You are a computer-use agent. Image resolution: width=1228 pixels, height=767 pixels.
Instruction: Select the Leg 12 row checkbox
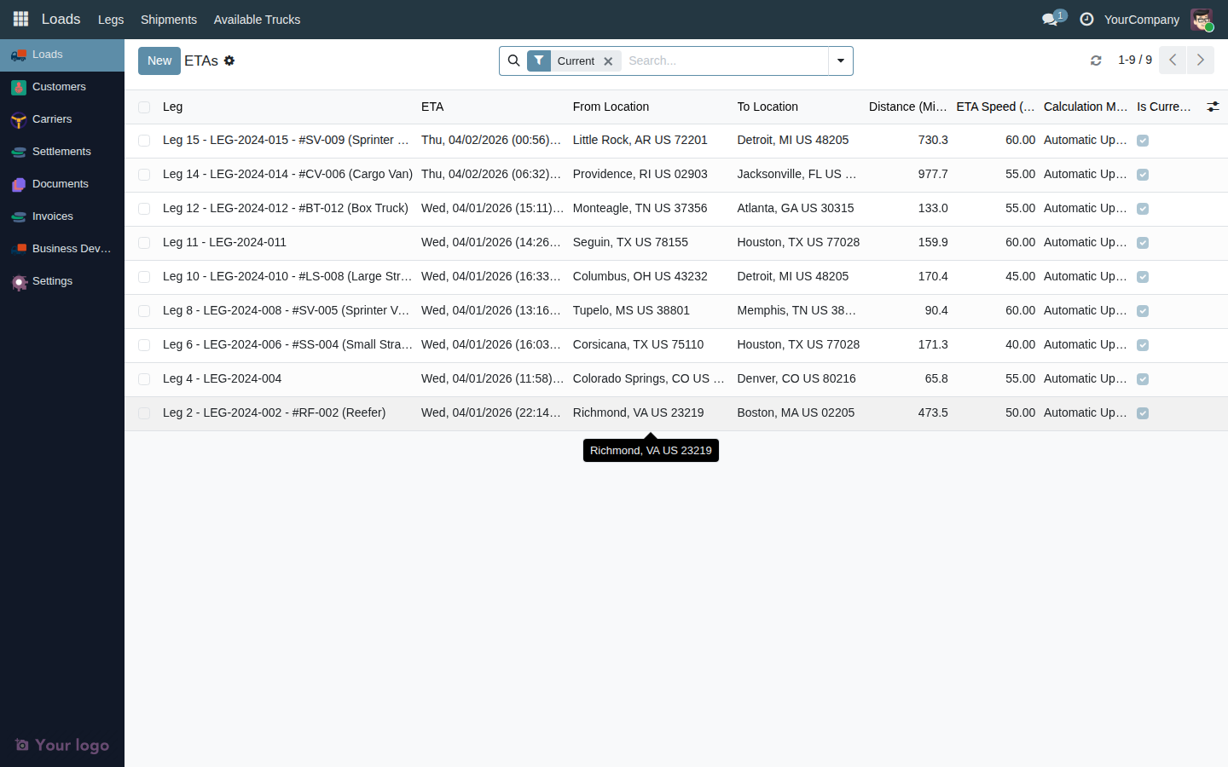click(x=144, y=209)
